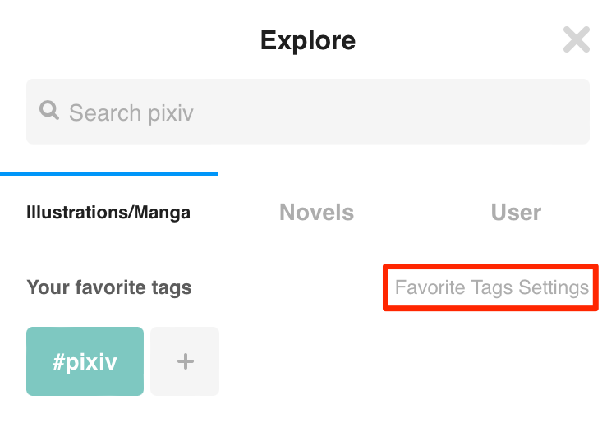The height and width of the screenshot is (427, 616).
Task: Select the Illustrations/Manga tab
Action: tap(108, 213)
